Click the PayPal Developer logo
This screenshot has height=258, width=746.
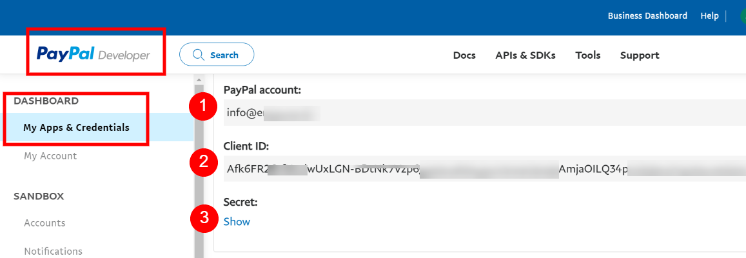(93, 55)
